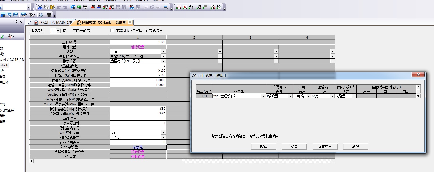Switch to the [PRG]写入 MAIN 1步 tab

click(x=52, y=22)
